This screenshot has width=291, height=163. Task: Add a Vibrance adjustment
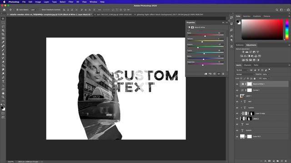pos(258,52)
